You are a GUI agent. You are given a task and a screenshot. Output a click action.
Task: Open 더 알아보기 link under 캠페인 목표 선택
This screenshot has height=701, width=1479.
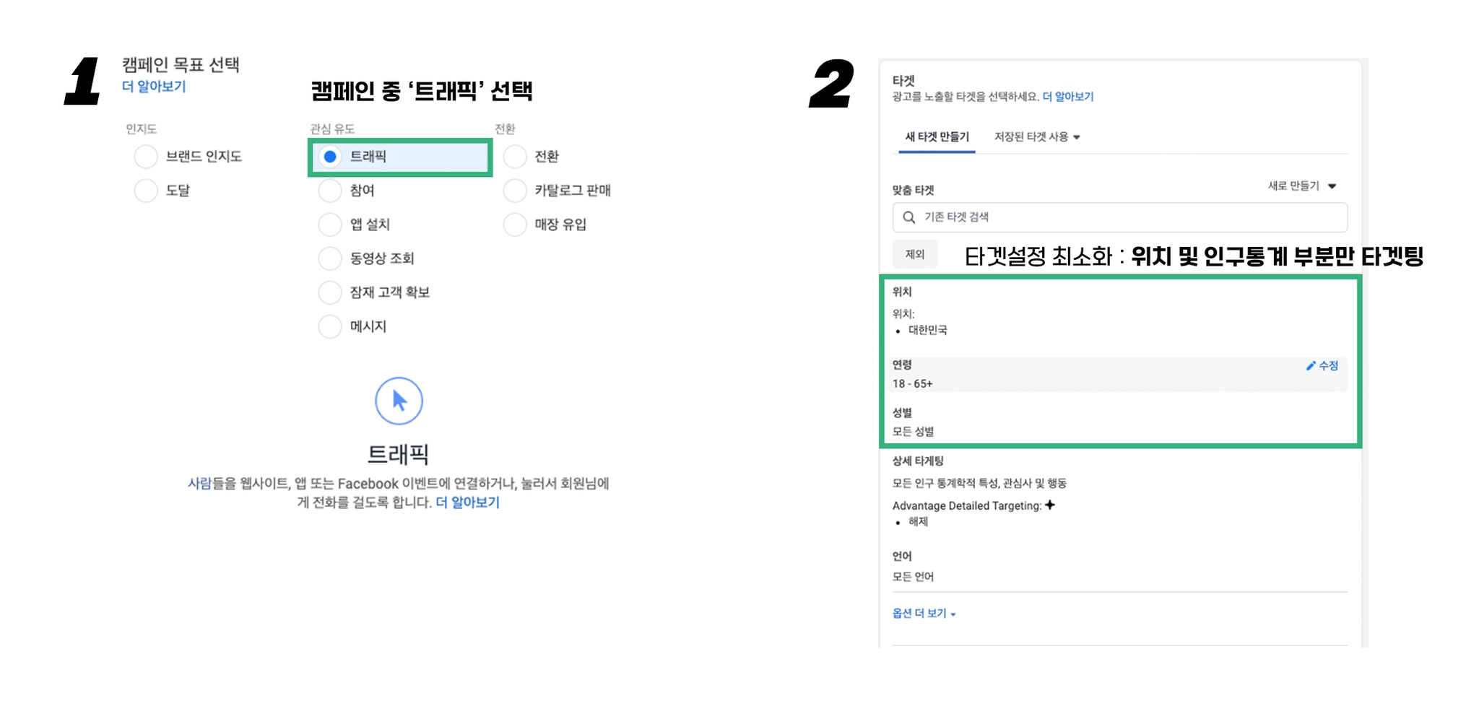point(154,87)
